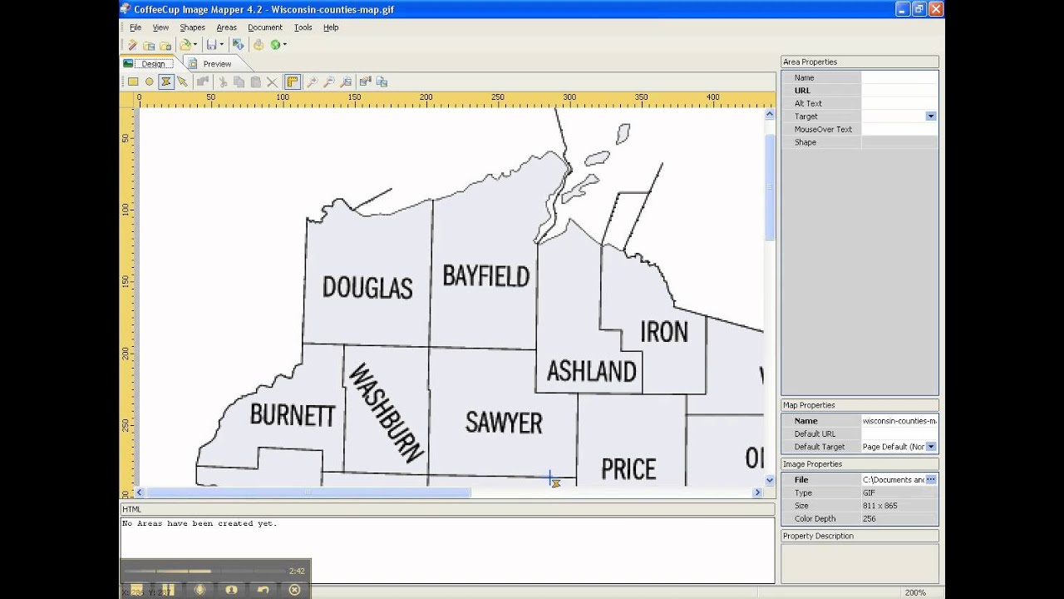Pause the screen recording
This screenshot has height=599, width=1064.
click(167, 590)
